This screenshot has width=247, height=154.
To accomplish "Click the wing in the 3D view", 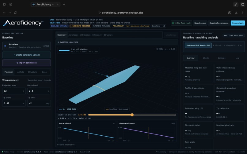I will (104, 85).
